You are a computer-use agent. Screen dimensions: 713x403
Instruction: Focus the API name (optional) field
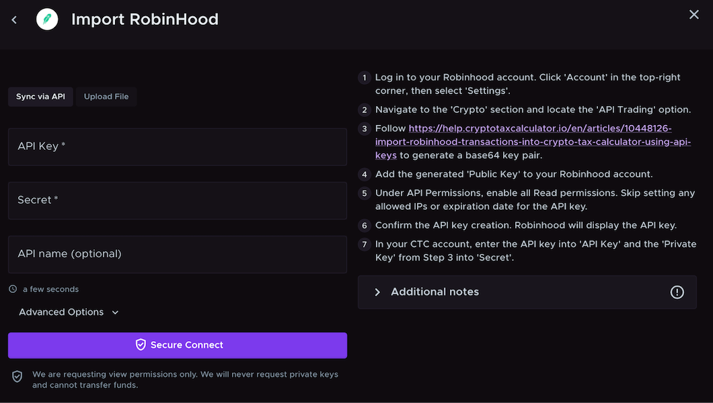pos(178,254)
